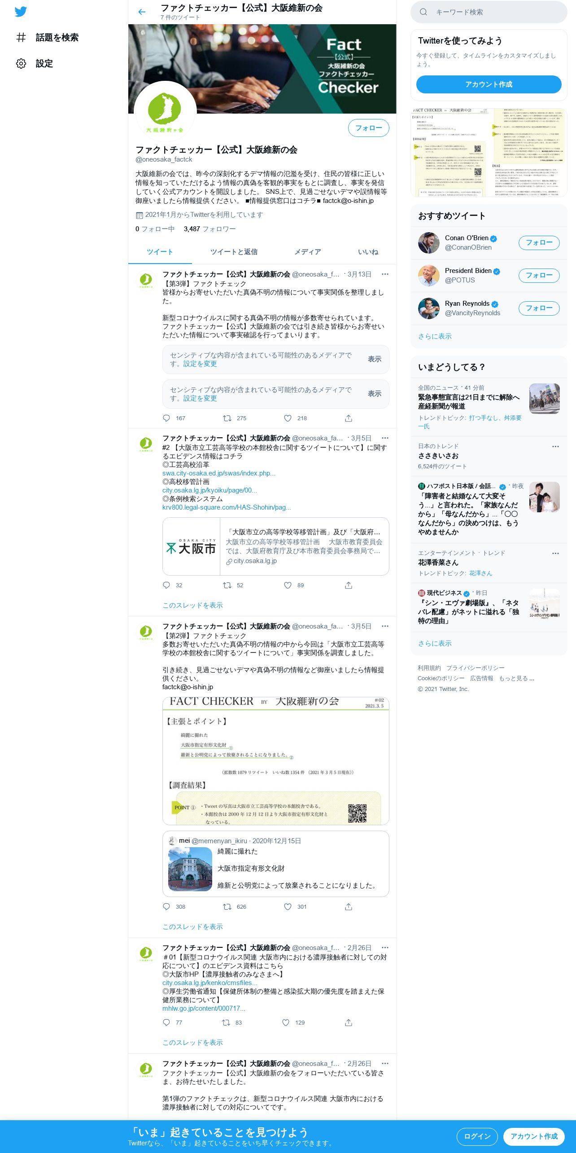
Task: Open 『シン・エヴァ劇場版』 現代ビジネス article
Action: [x=489, y=607]
